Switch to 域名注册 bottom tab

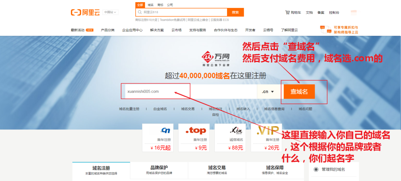pyautogui.click(x=101, y=170)
